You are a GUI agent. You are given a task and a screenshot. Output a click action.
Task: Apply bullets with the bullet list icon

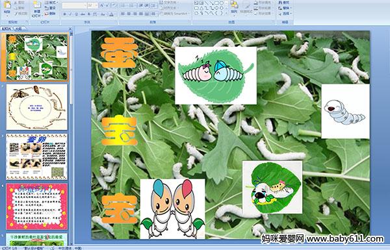point(123,5)
